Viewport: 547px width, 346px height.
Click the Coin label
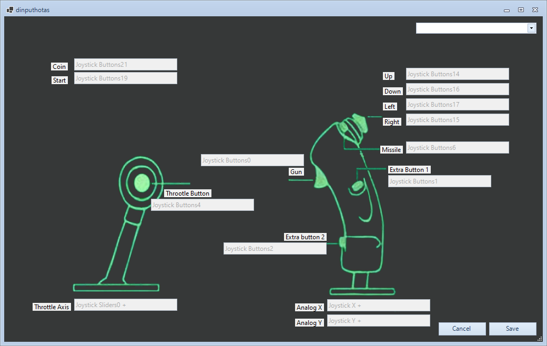click(x=59, y=67)
